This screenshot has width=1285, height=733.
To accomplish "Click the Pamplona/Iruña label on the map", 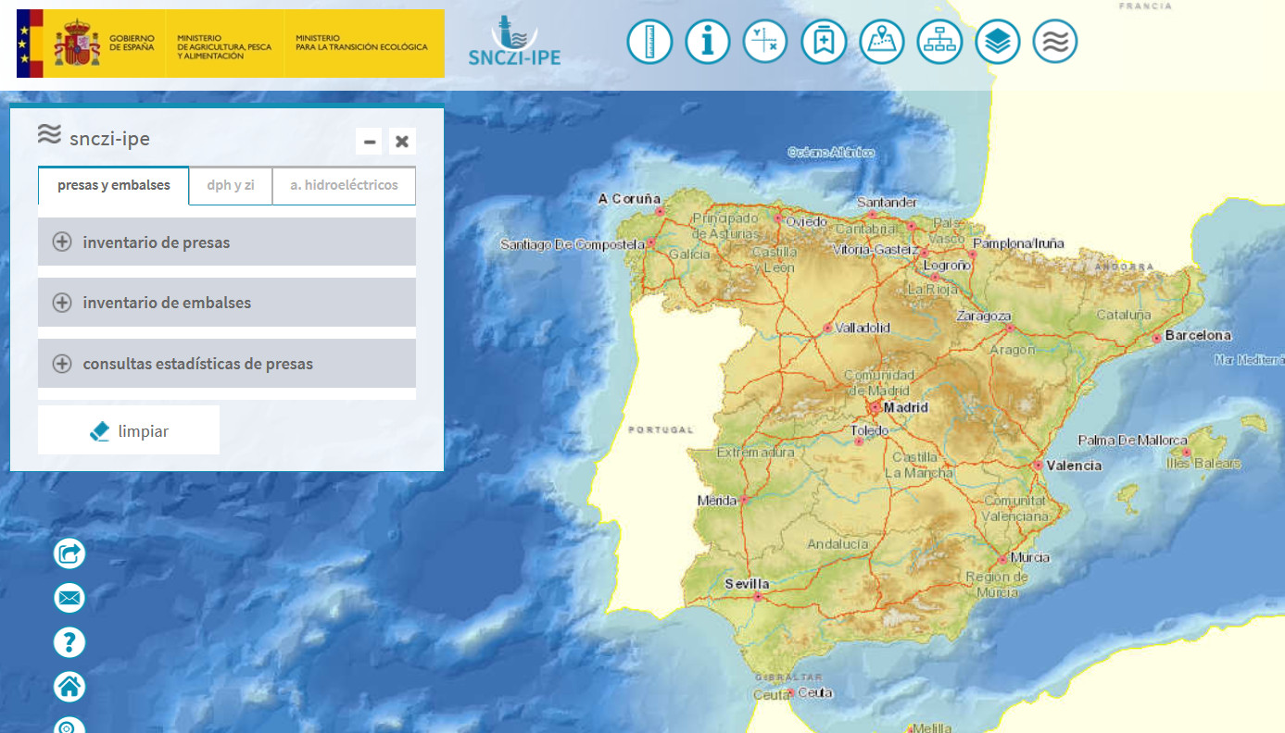I will 1021,243.
